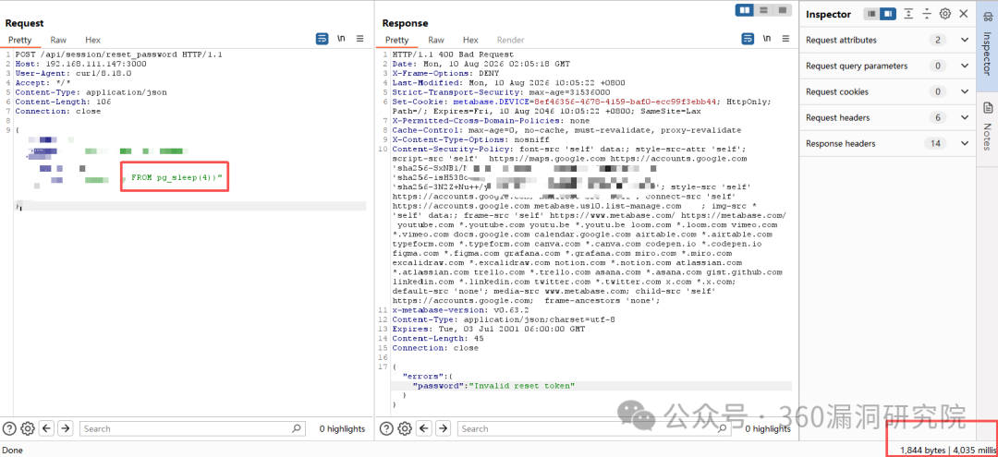Select side-by-side request/response layout
This screenshot has width=998, height=457.
745,9
